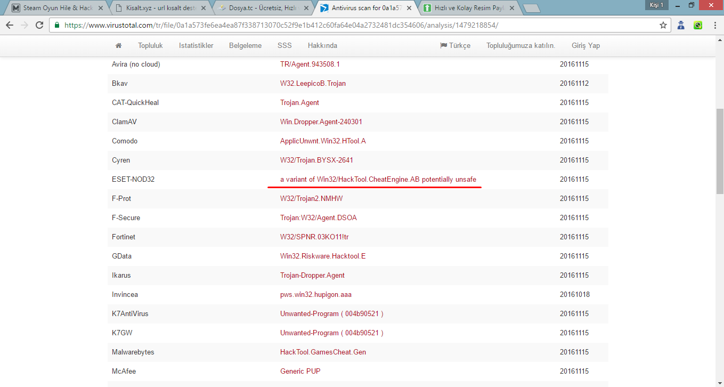Bookmark page with star icon
Viewport: 724px width, 387px height.
pyautogui.click(x=663, y=25)
